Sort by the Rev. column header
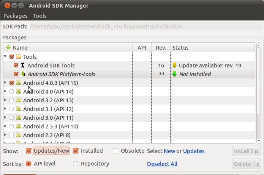Image resolution: width=264 pixels, height=175 pixels. click(x=161, y=47)
